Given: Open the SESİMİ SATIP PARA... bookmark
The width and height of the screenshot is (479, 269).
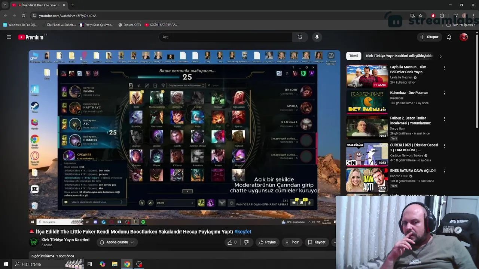Looking at the screenshot, I should pos(161,25).
